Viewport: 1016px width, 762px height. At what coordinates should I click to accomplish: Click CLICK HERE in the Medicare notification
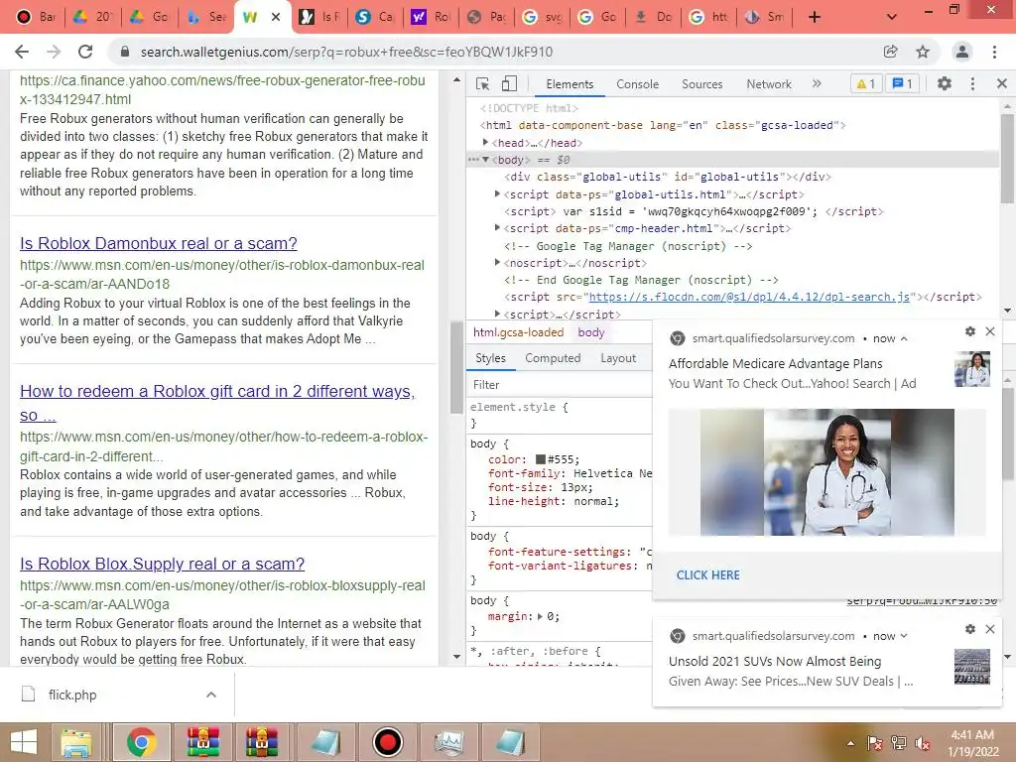707,575
